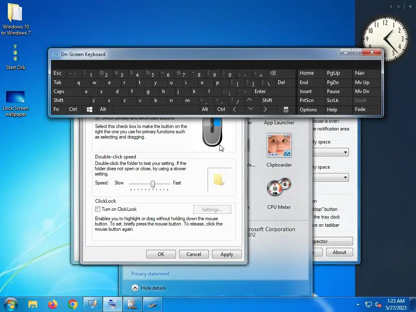Click the context menu key on keyboard
The image size is (416, 312).
click(x=286, y=109)
